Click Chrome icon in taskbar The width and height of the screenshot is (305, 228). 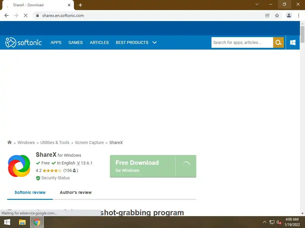pos(37,222)
